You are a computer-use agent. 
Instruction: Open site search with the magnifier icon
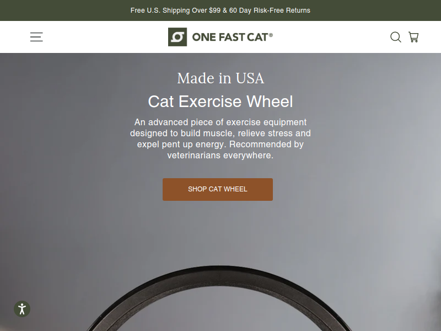coord(395,37)
